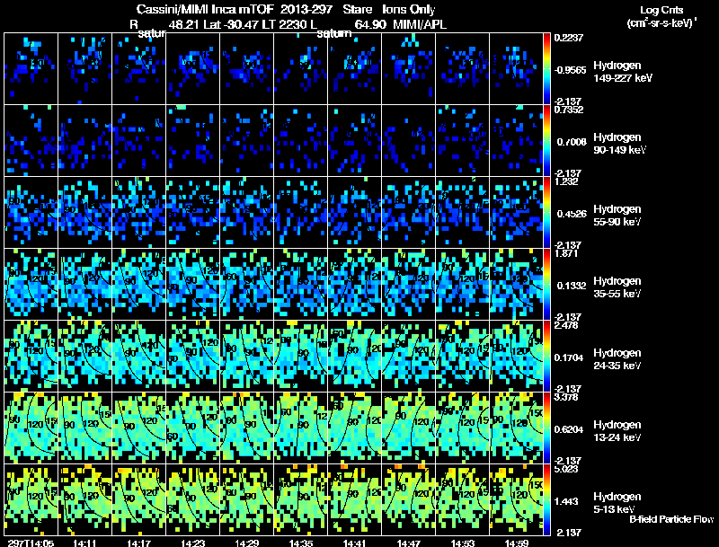The width and height of the screenshot is (719, 547).
Task: Select the Hydrogen 55-90 keV color scale
Action: tap(547, 212)
